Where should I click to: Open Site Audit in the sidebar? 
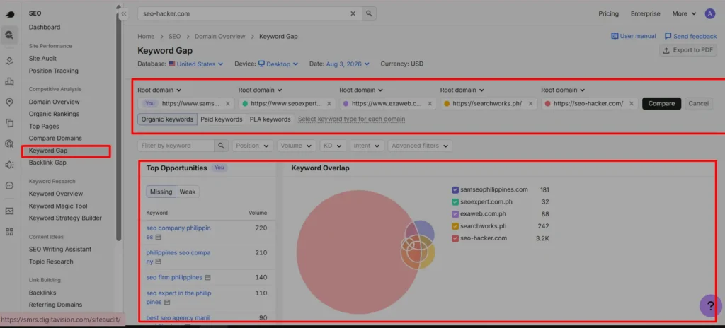tap(42, 58)
